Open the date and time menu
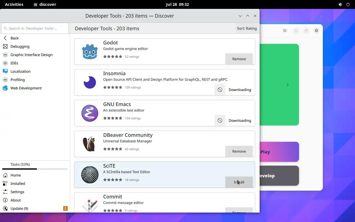 [177, 4]
